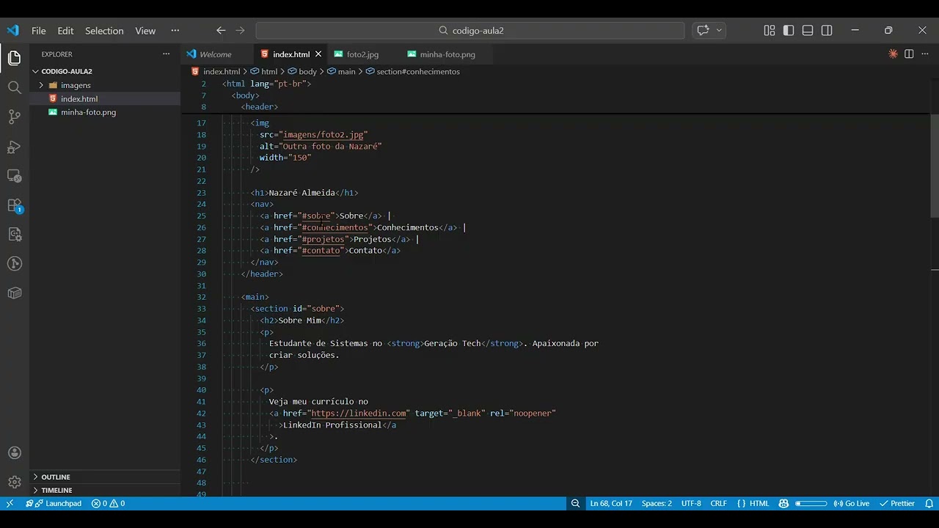The height and width of the screenshot is (528, 939).
Task: Open the errors and warnings indicator
Action: (108, 503)
